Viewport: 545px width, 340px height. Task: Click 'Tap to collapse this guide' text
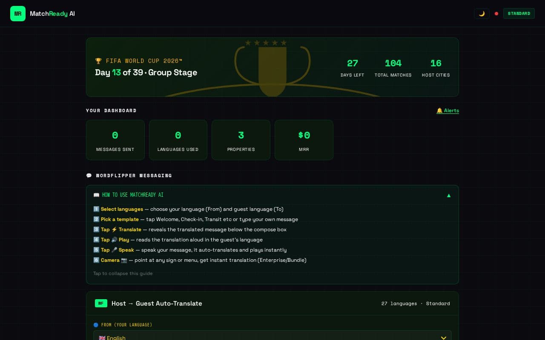pos(123,273)
